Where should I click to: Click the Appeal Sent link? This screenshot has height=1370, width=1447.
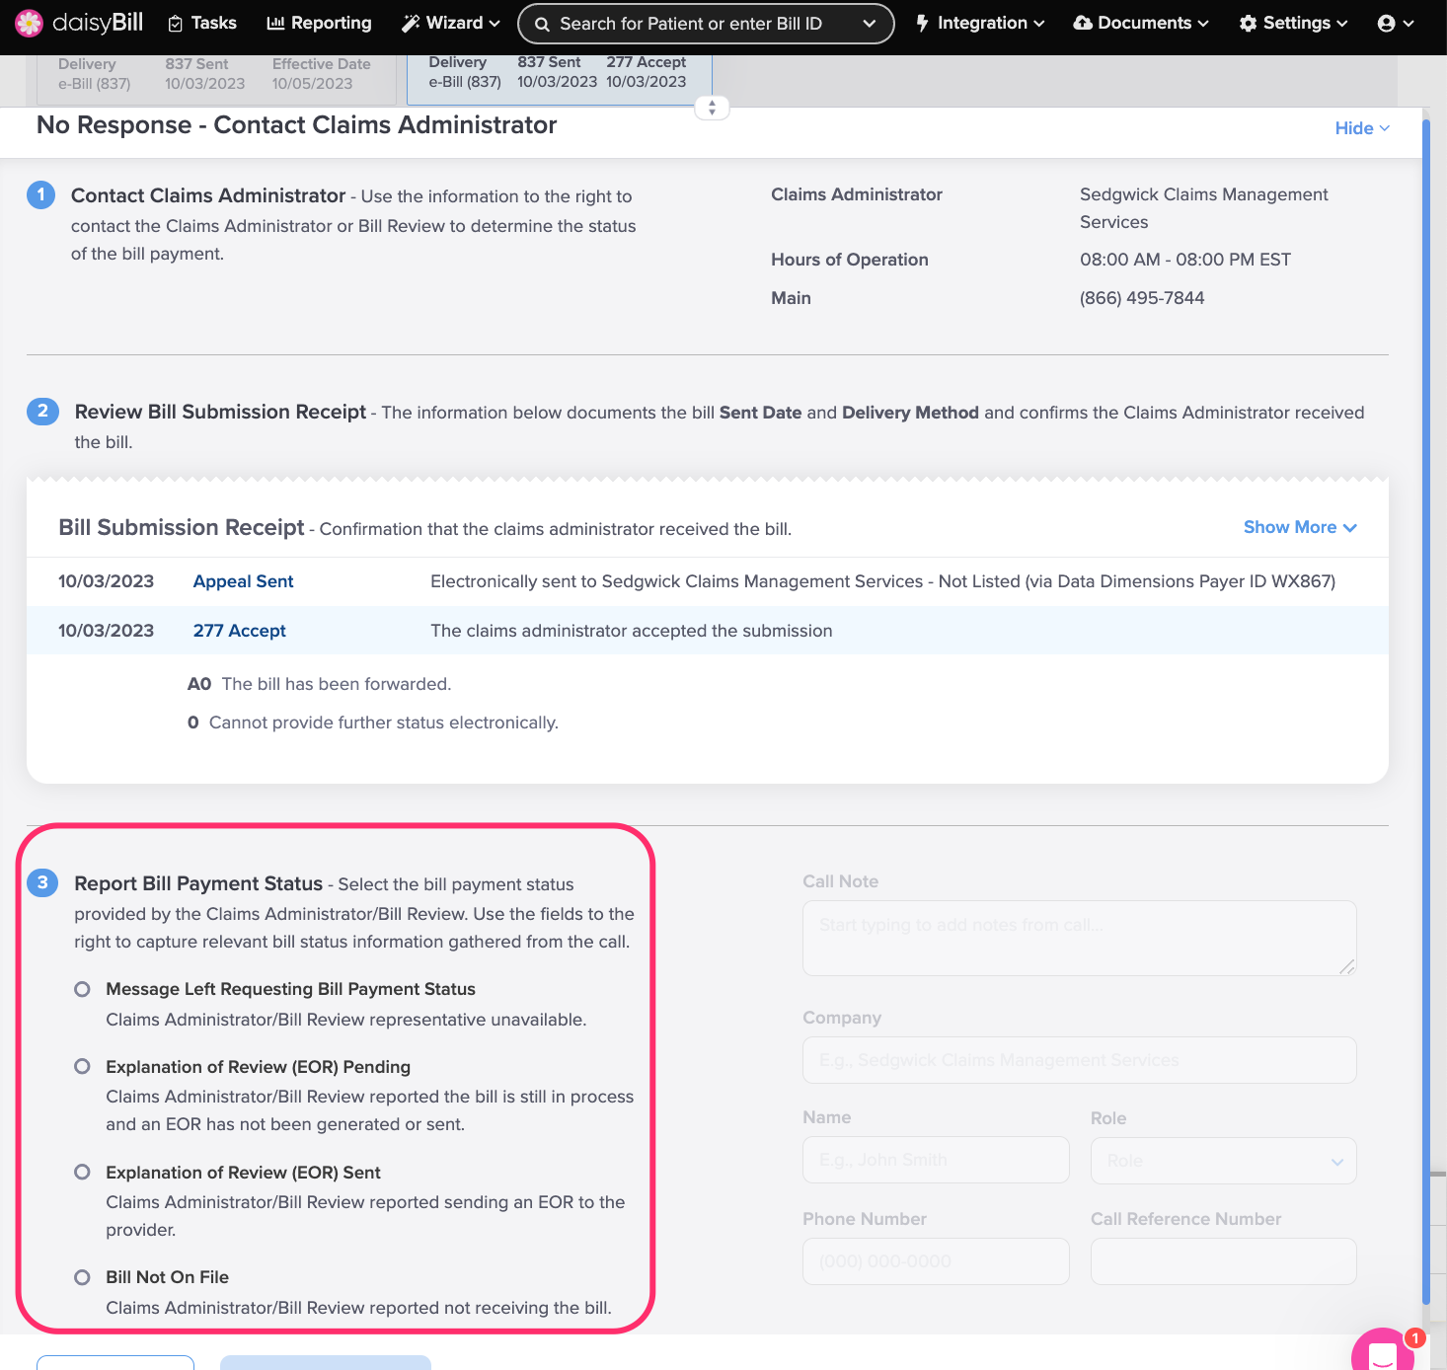click(243, 581)
